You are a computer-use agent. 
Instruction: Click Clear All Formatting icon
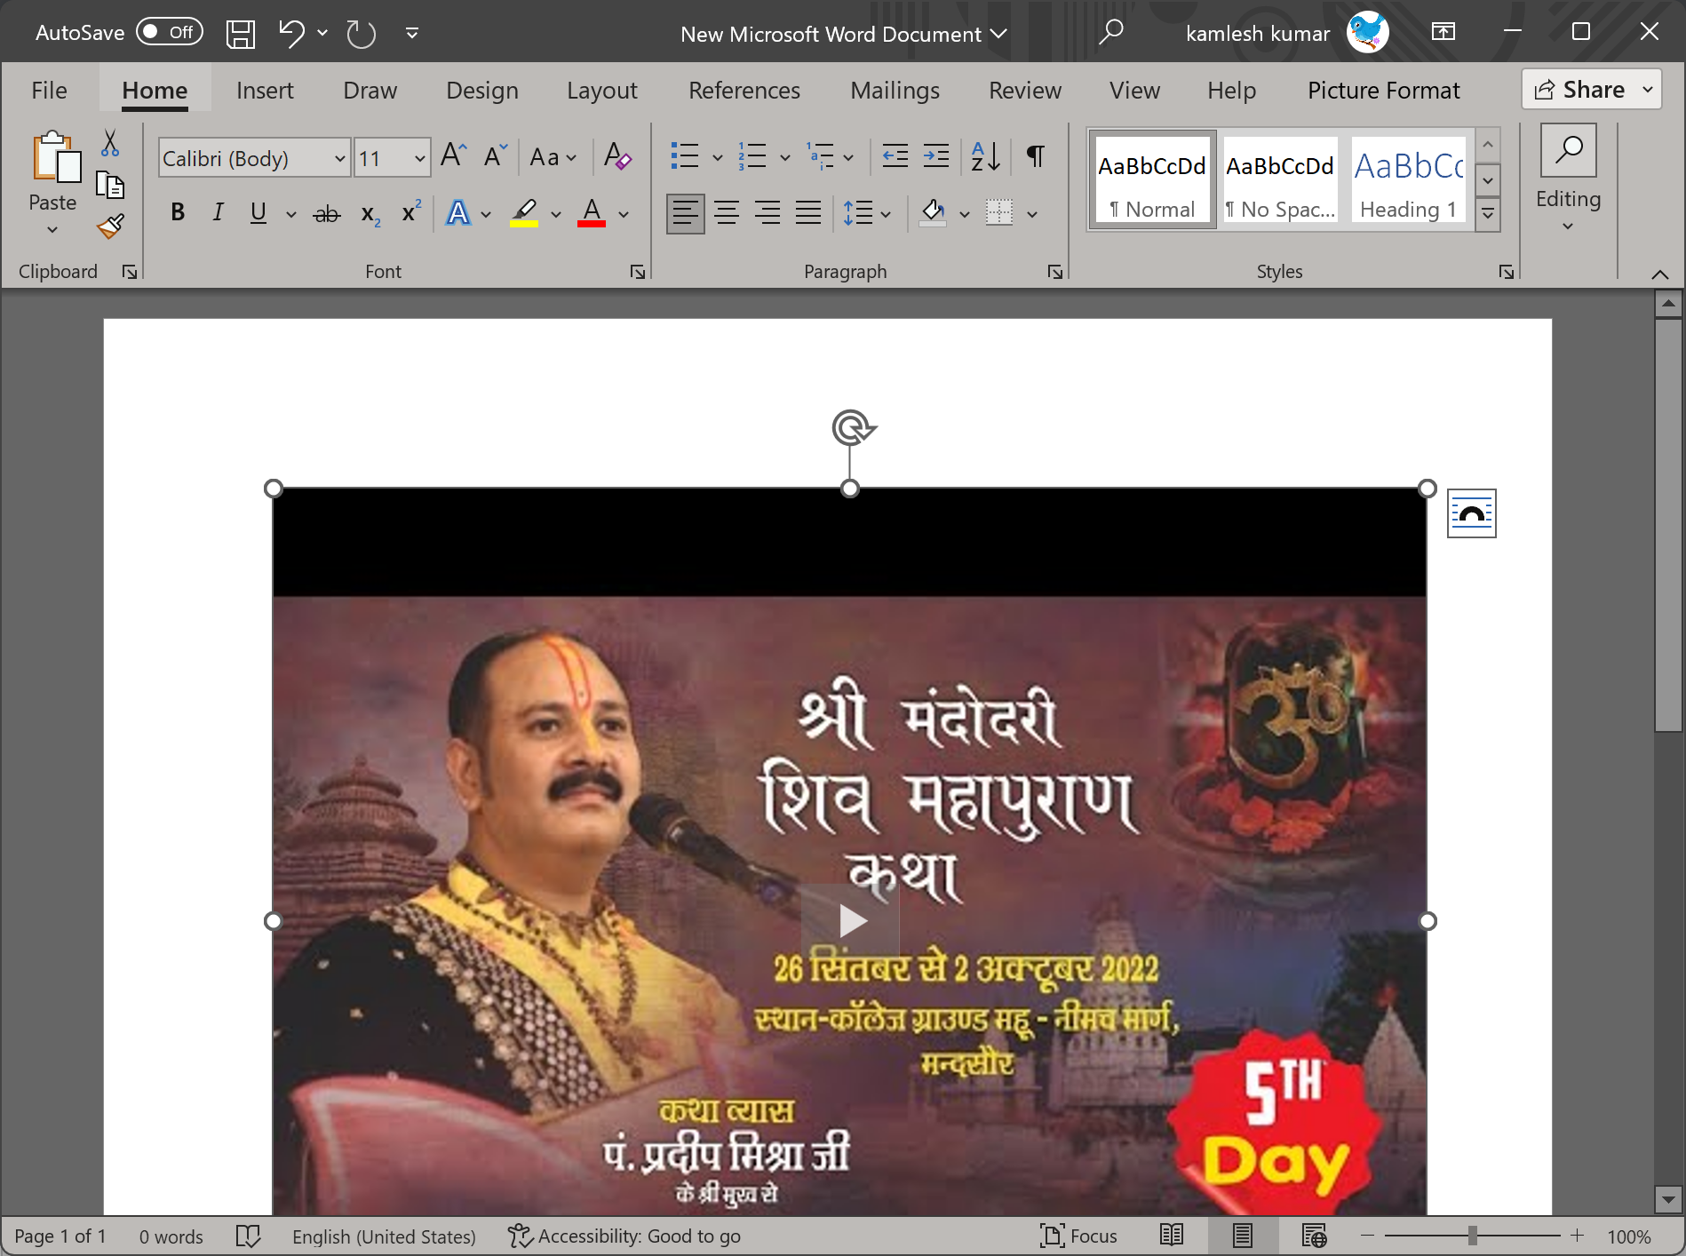click(617, 155)
